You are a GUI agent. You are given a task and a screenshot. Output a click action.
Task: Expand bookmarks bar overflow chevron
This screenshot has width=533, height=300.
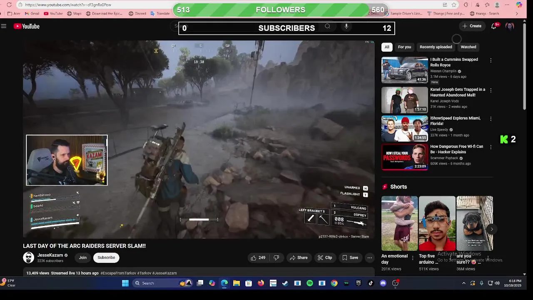click(517, 13)
